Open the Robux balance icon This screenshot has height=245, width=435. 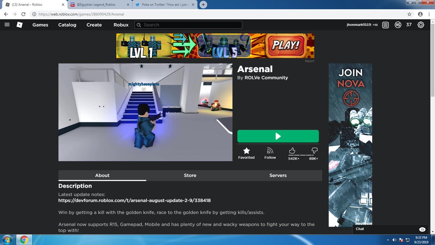398,25
